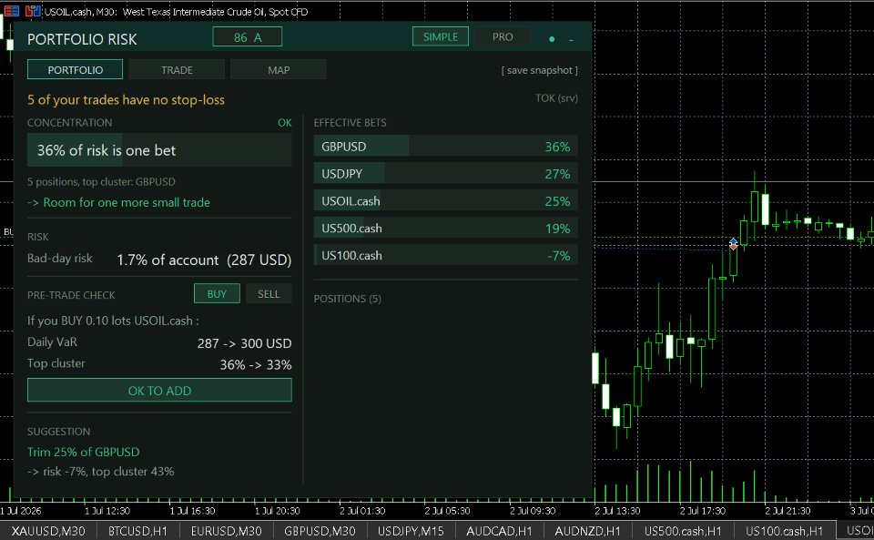Screen dimensions: 874x540
Task: Open the TRADE tab
Action: pos(177,69)
